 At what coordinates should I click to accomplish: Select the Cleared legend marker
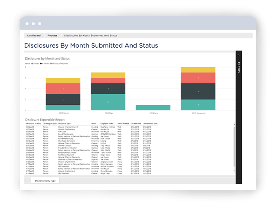[32, 64]
